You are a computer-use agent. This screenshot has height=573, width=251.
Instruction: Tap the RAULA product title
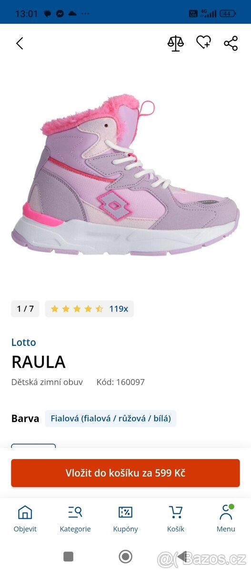[x=39, y=362]
